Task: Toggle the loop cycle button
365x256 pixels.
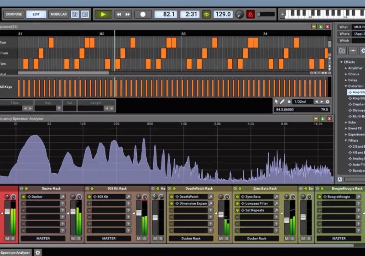Action: [206, 14]
